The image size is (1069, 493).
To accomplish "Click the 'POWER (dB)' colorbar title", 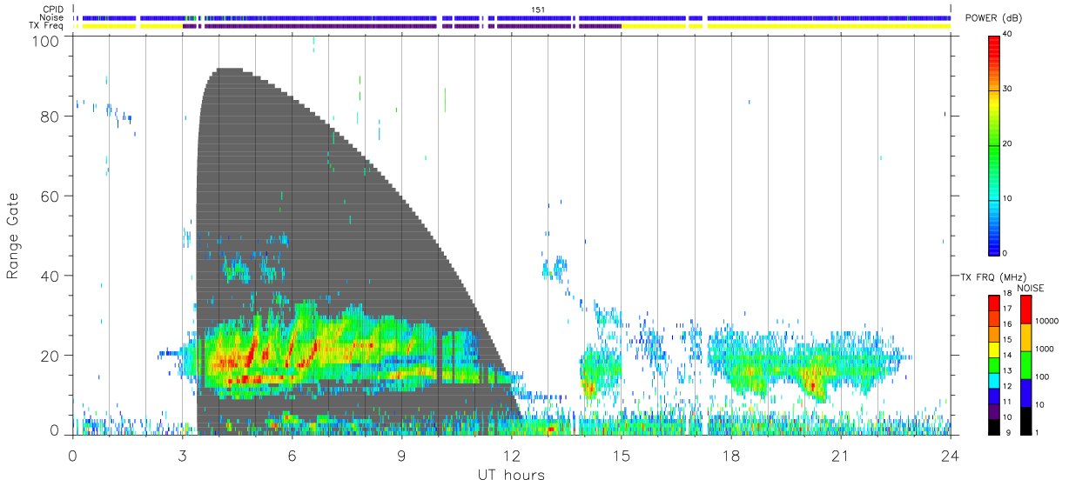I will pos(993,17).
